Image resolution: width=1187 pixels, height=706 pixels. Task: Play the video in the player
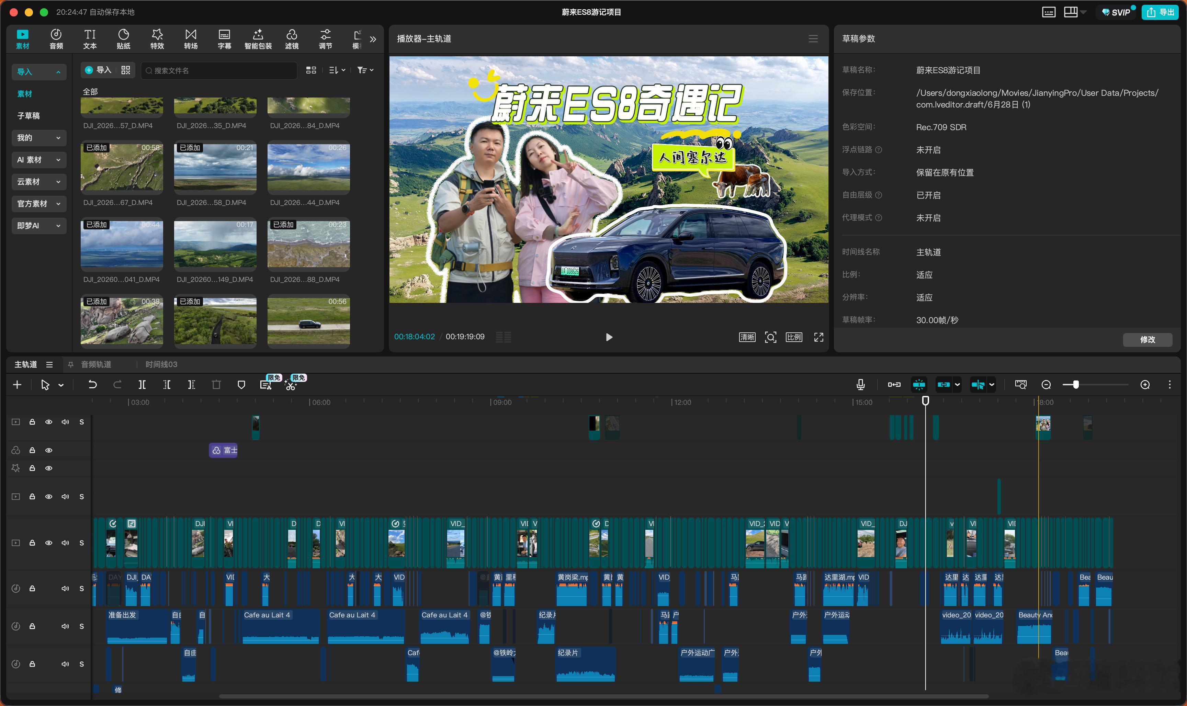[609, 337]
